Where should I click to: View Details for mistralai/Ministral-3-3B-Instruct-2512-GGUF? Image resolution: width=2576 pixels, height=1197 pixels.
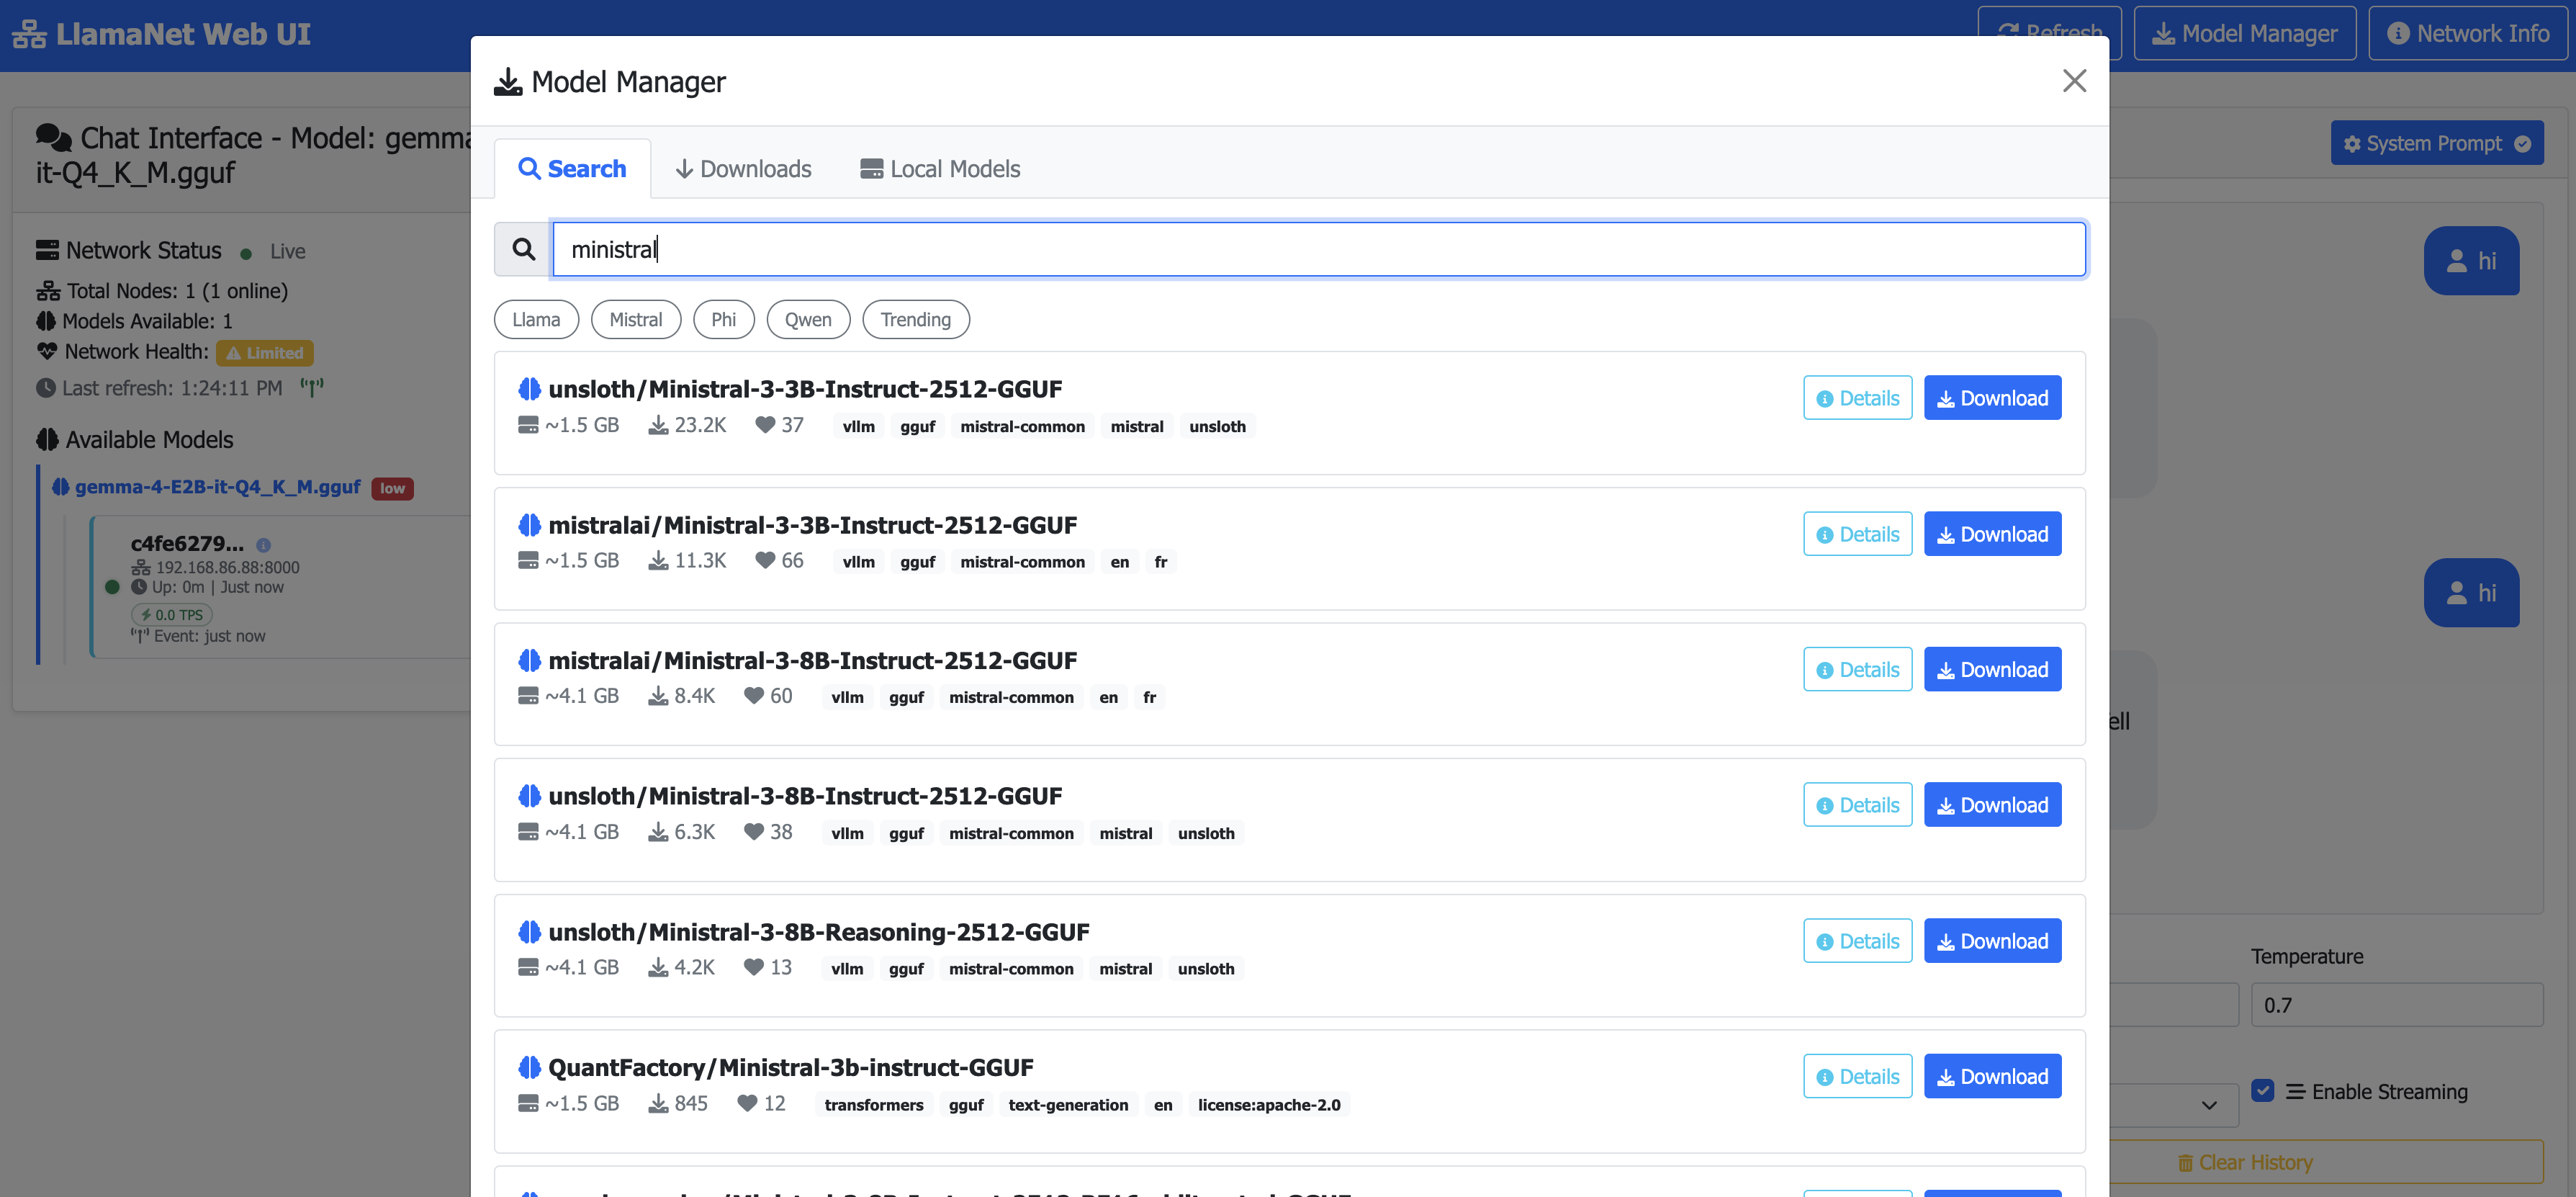1857,534
